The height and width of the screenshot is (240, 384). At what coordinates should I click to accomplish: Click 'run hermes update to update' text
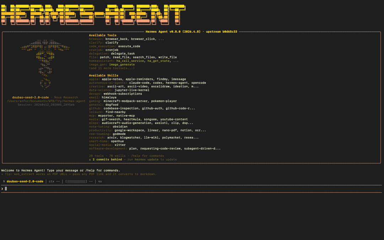(x=152, y=159)
